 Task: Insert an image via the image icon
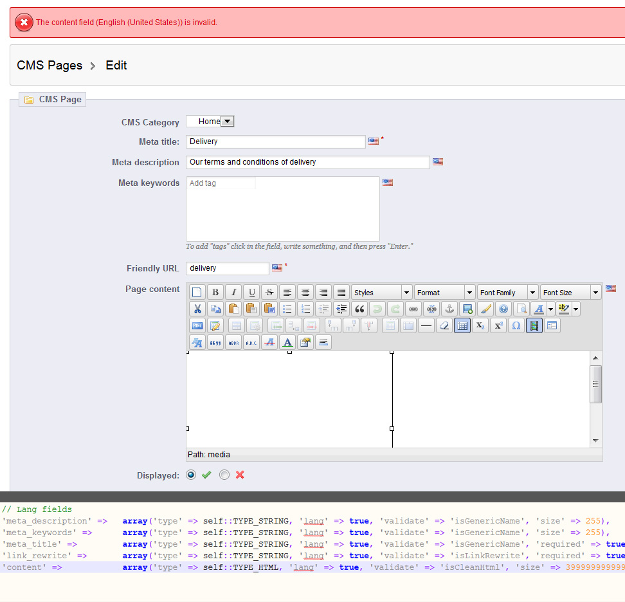[x=467, y=309]
